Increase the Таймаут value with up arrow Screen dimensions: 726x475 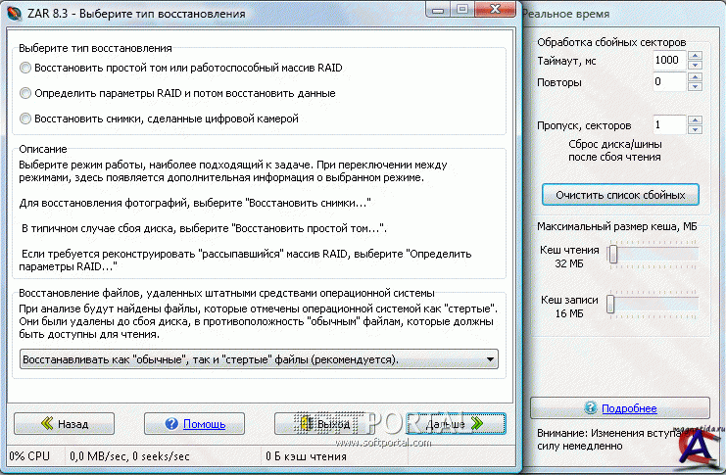click(695, 55)
